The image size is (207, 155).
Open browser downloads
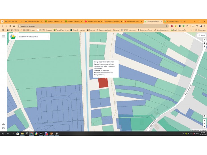click(x=193, y=26)
